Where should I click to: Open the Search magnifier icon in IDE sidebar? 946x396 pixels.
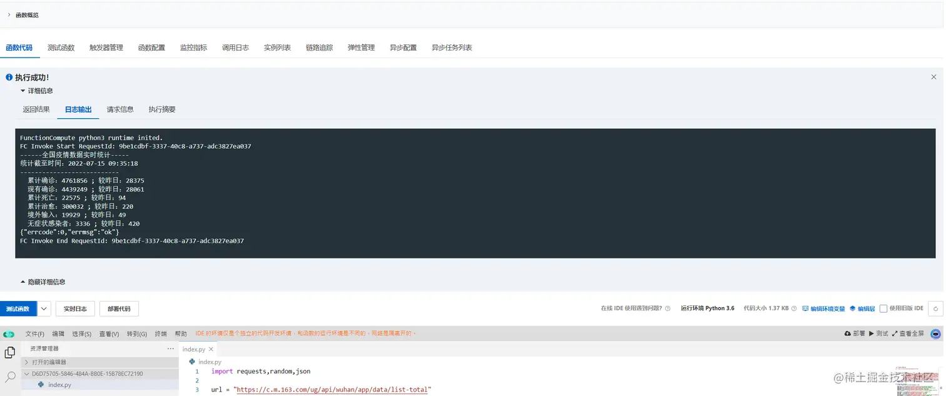pyautogui.click(x=10, y=377)
